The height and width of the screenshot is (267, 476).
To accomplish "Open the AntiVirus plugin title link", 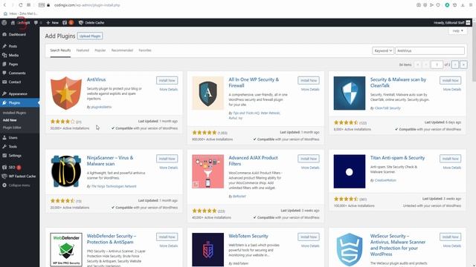I will pos(96,79).
